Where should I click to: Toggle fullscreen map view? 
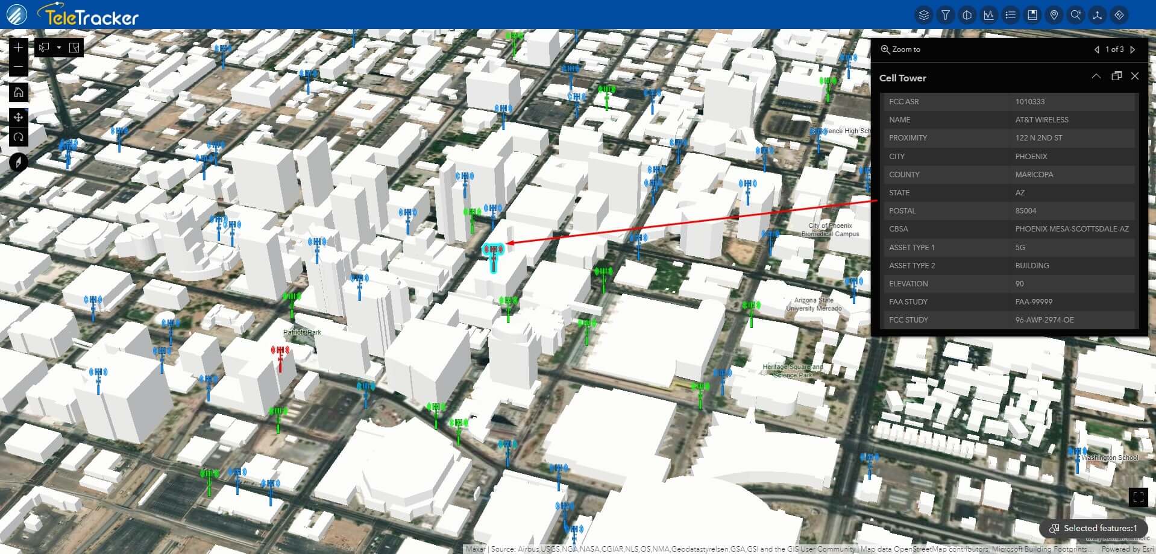pos(1138,497)
